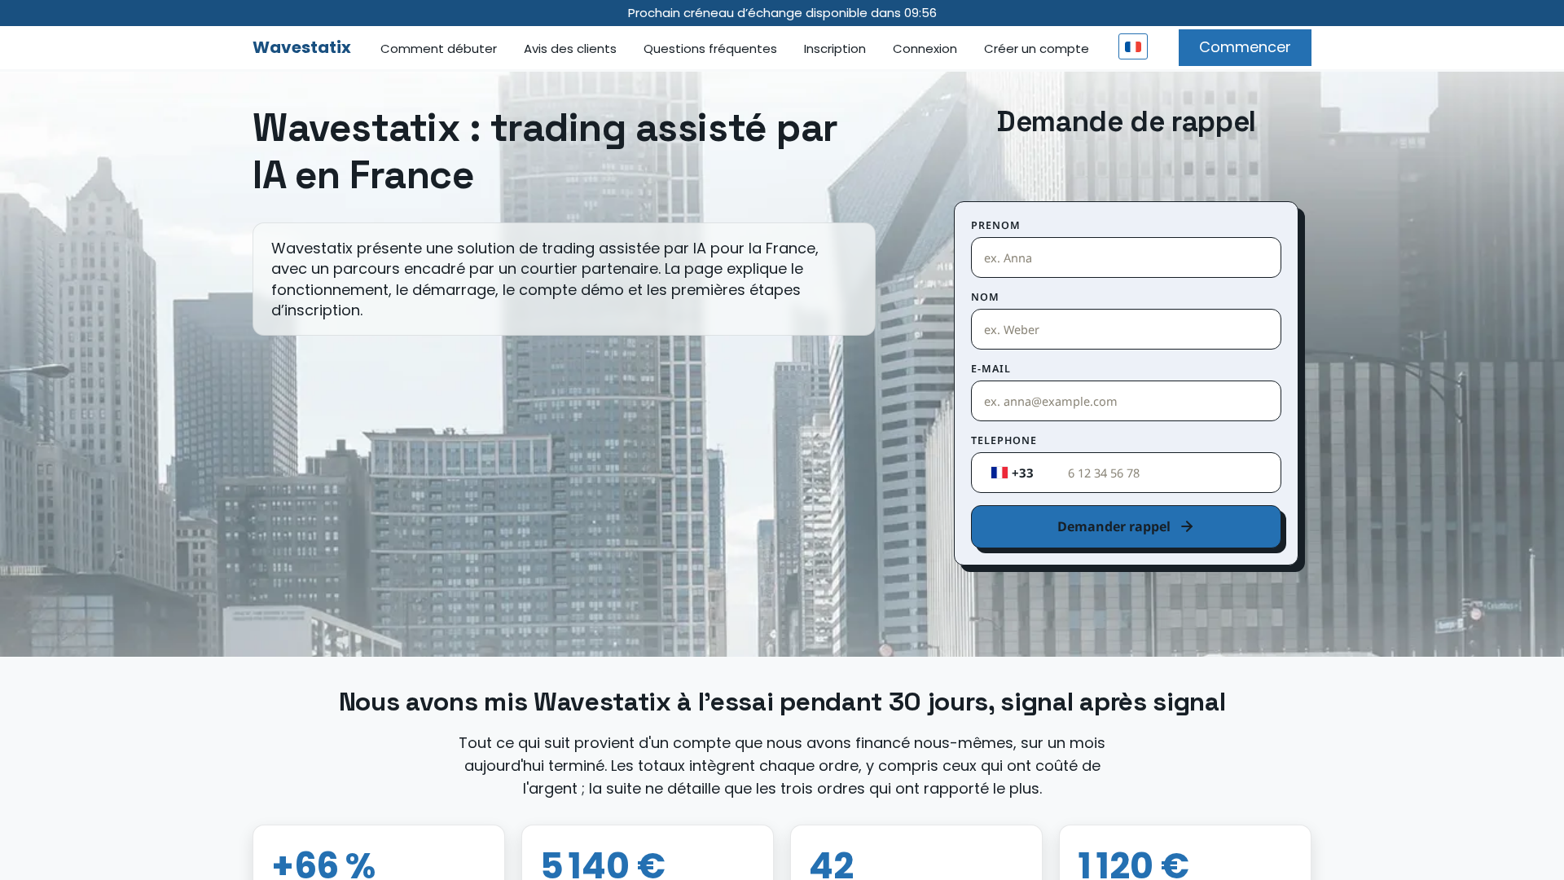
Task: Click the countdown banner text at top
Action: [x=782, y=13]
